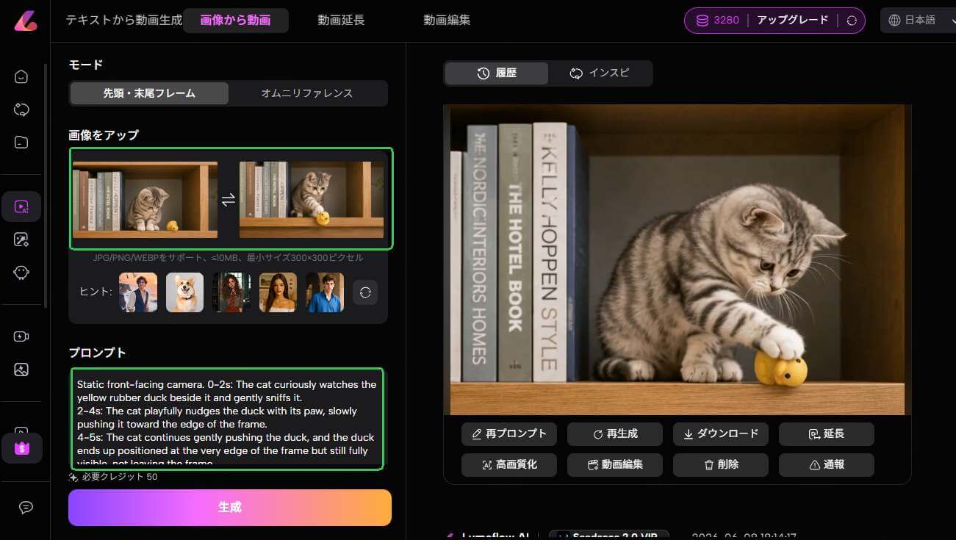Click the 生成 generate button
Viewport: 956px width, 540px height.
coord(230,508)
